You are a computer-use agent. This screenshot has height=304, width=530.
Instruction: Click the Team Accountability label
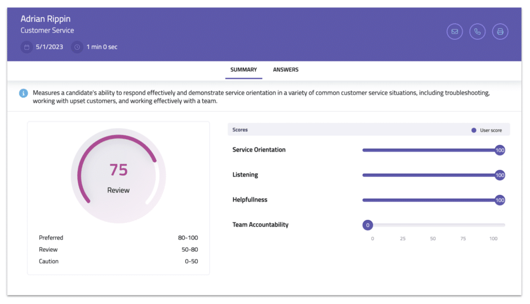260,224
